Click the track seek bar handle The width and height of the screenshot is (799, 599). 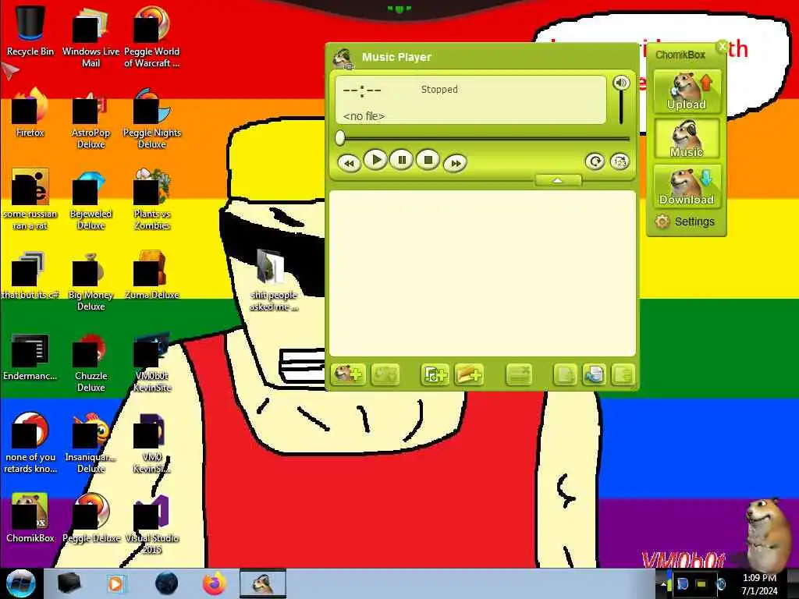(x=340, y=137)
